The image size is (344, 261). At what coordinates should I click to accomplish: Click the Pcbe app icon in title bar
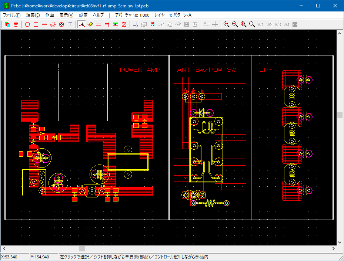(6, 6)
